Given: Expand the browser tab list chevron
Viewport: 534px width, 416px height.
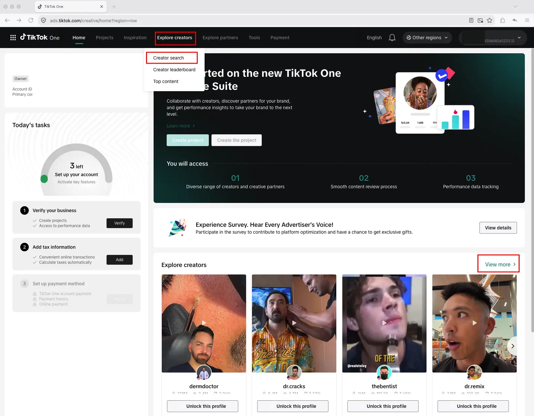Looking at the screenshot, I should click(x=515, y=7).
